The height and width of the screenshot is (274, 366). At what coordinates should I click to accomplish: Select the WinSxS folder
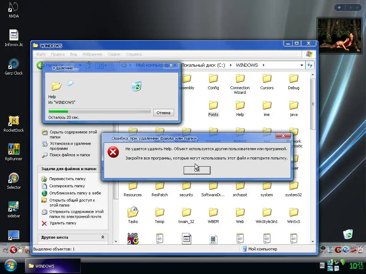(293, 216)
